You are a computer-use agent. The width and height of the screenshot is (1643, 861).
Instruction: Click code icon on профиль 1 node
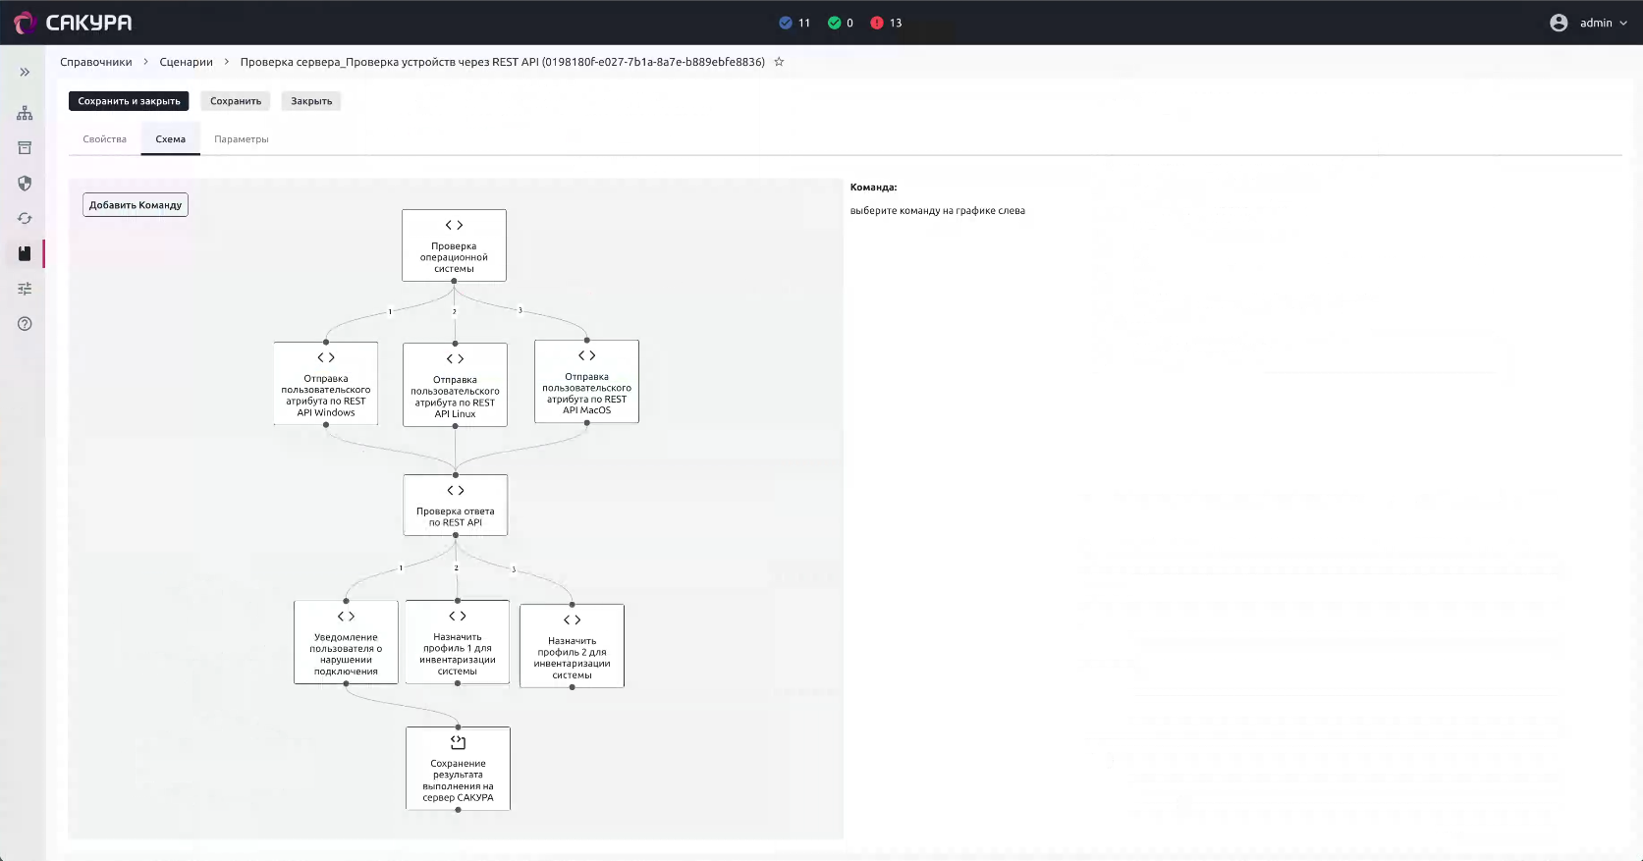[x=458, y=617]
